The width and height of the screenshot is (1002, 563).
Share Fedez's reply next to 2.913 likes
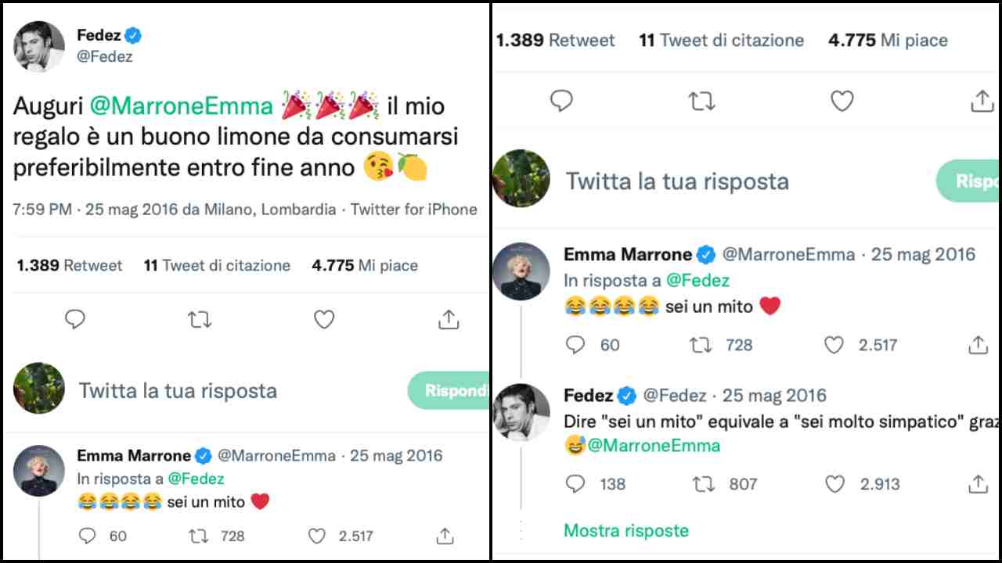click(x=978, y=485)
